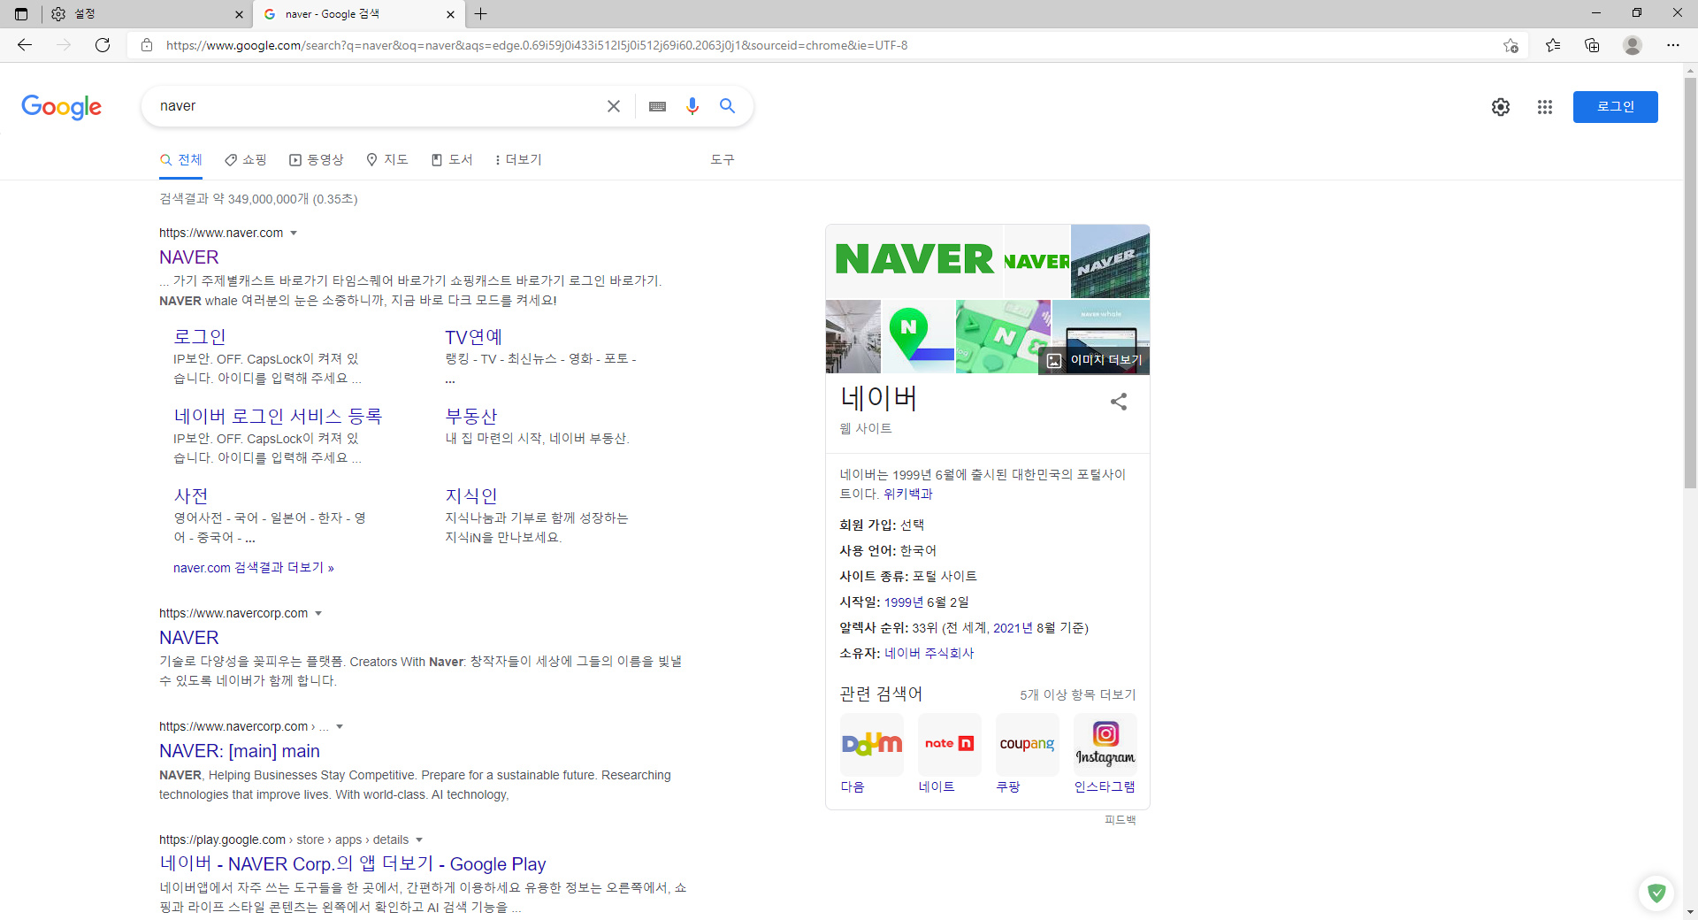The height and width of the screenshot is (920, 1698).
Task: Open the 네이버 - NAVER Corp. Google Play result
Action: [353, 864]
